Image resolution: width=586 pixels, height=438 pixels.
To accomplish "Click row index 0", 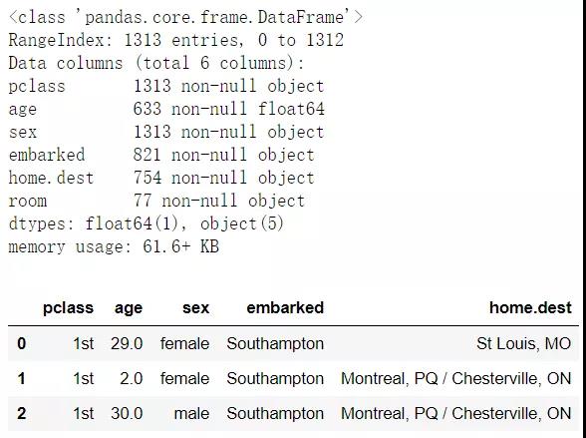I will click(x=21, y=344).
